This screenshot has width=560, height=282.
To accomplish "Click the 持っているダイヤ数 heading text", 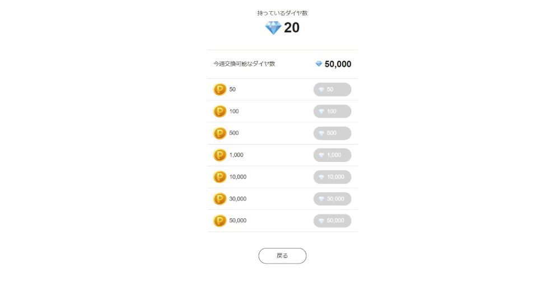I will 282,13.
